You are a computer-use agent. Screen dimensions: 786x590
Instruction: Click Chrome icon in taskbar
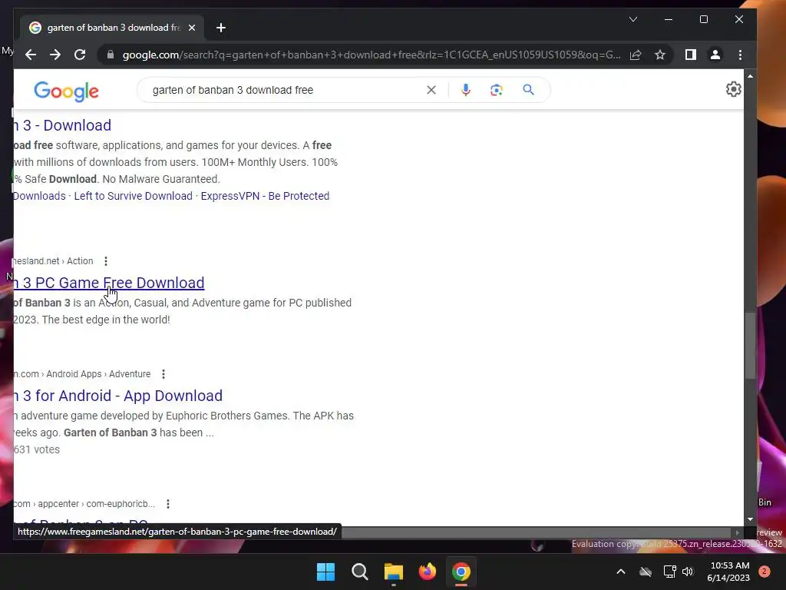click(x=461, y=572)
